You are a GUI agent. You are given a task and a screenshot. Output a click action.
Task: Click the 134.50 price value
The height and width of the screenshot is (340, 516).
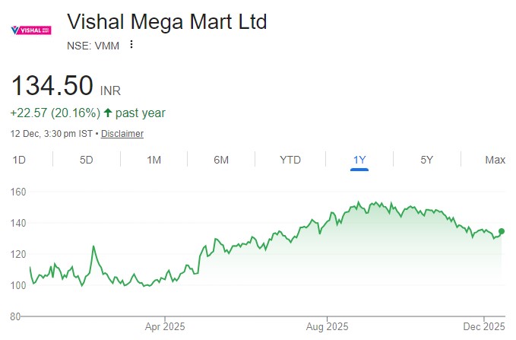(x=52, y=85)
